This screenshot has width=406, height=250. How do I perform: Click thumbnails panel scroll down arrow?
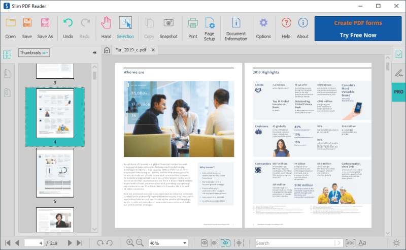(94, 229)
